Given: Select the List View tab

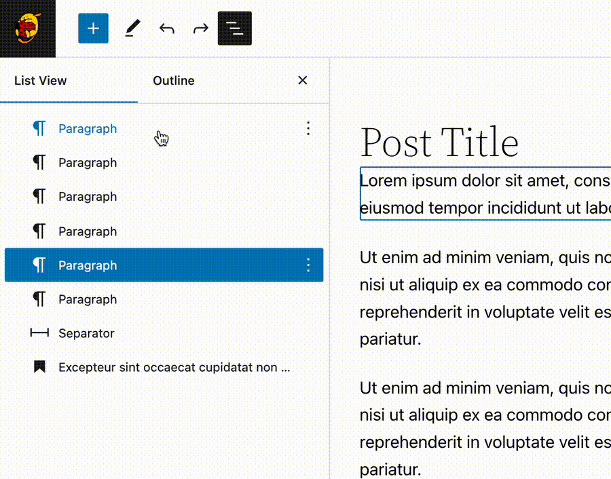Looking at the screenshot, I should click(x=40, y=80).
